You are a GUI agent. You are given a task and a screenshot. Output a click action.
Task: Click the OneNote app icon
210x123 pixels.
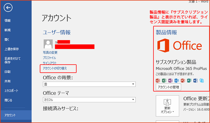(170, 80)
